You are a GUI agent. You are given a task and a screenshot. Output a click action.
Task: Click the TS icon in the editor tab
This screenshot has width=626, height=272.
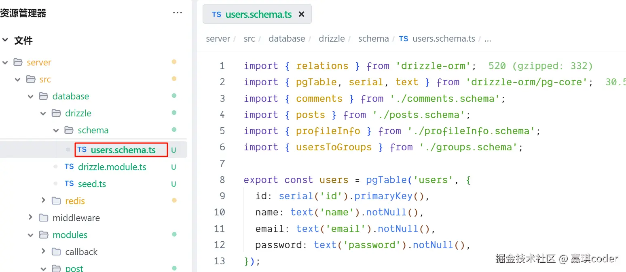coord(217,14)
